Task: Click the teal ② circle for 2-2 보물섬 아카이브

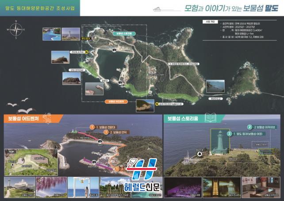Action: 250,127
